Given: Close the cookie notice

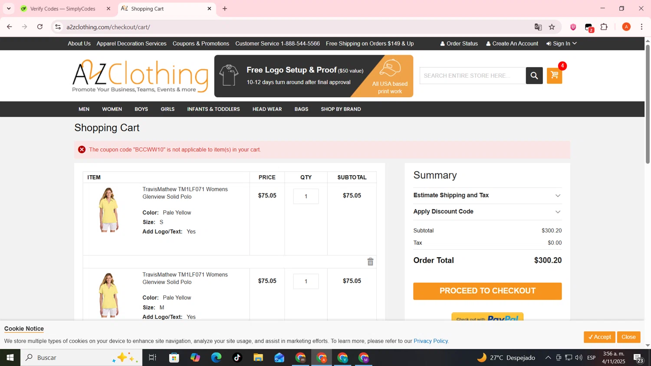Looking at the screenshot, I should [628, 337].
